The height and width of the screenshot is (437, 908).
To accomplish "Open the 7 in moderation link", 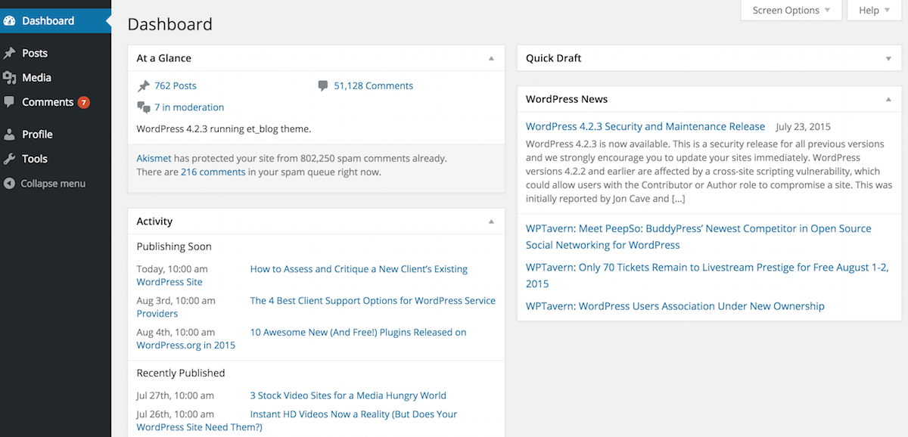I will point(188,107).
